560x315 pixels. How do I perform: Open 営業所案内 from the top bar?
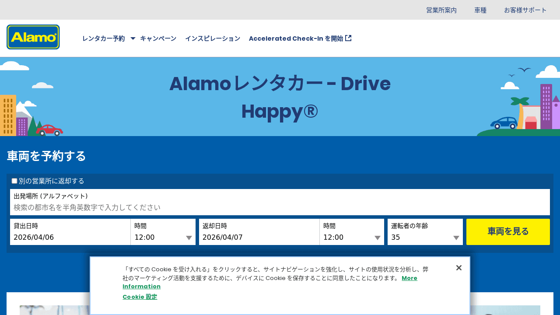pyautogui.click(x=441, y=10)
